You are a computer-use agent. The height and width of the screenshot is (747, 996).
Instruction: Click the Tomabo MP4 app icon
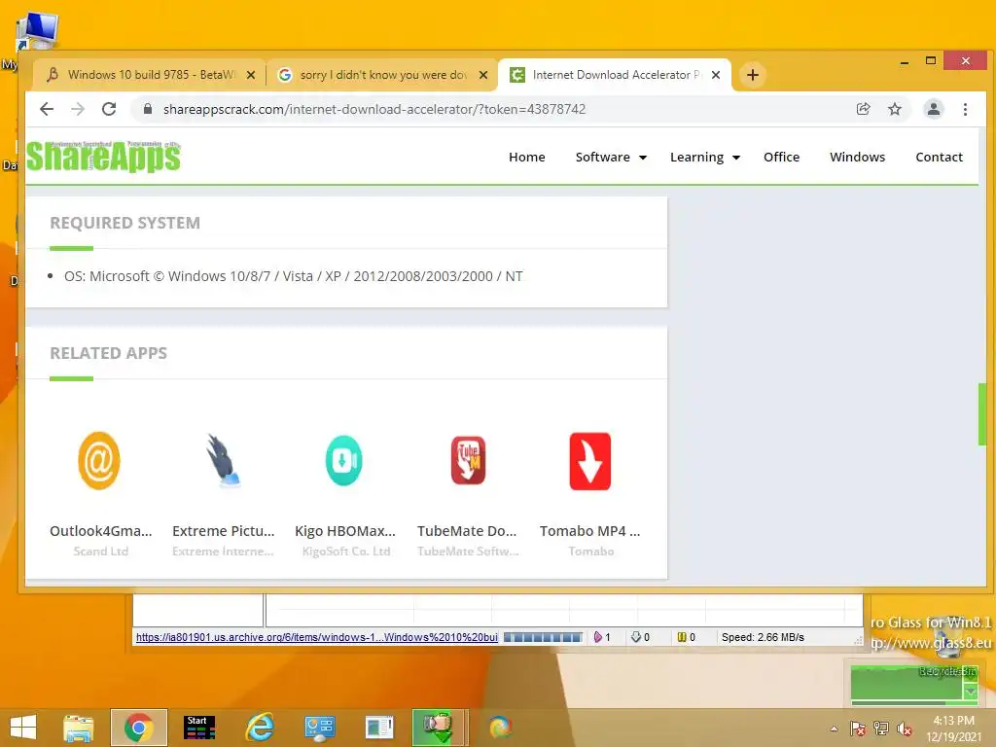(x=590, y=461)
